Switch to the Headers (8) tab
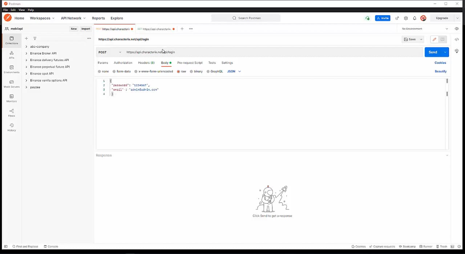Screen dimensions: 465x254 146,63
